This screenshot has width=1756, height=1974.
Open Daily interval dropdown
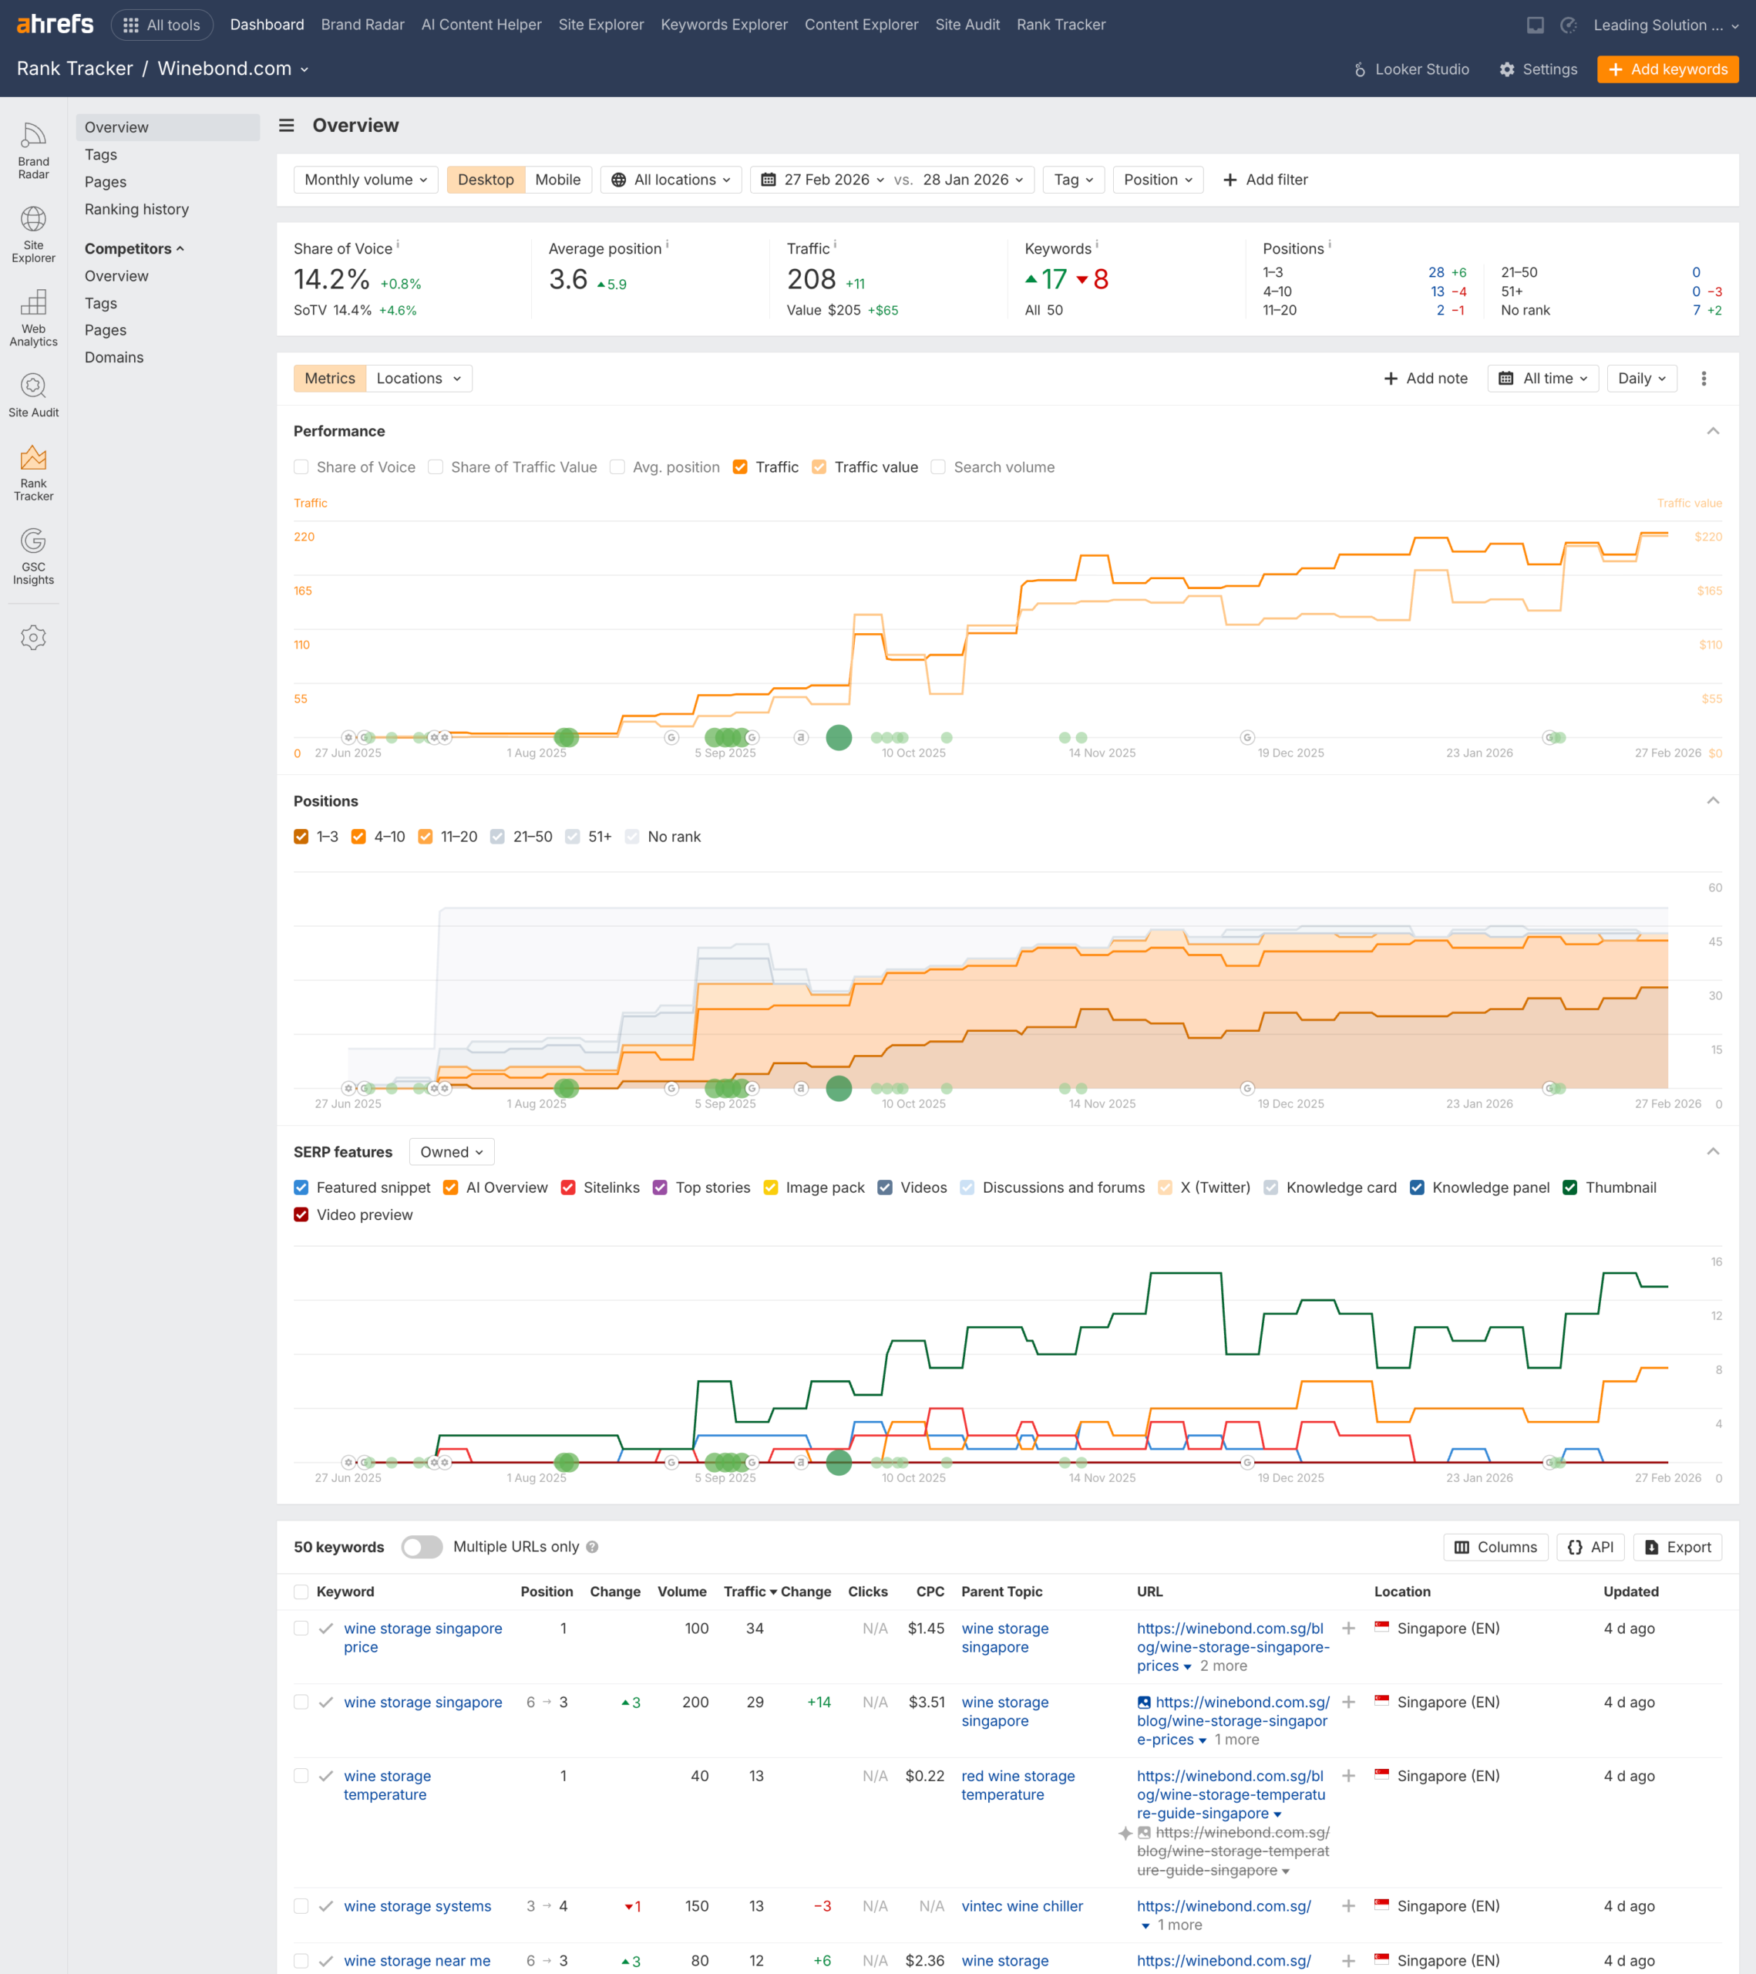point(1641,379)
